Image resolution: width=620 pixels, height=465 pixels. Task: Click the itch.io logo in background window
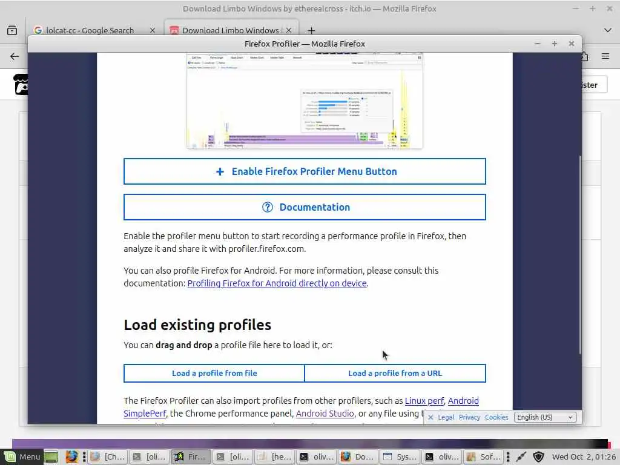21,85
